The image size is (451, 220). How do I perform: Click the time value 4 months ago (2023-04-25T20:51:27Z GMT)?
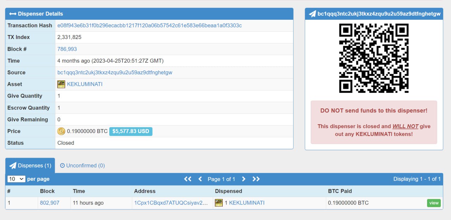(x=111, y=61)
